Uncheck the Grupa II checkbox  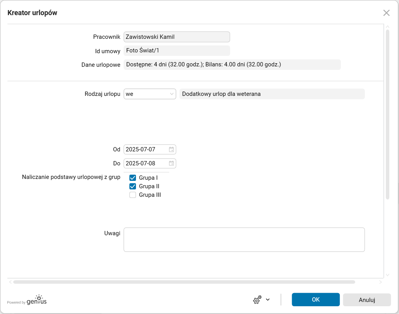(x=133, y=186)
